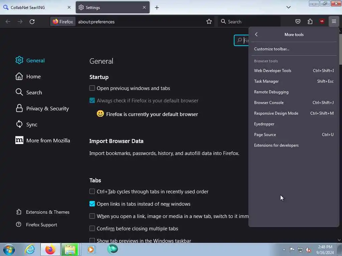Select the Eyedropper tool
The width and height of the screenshot is (342, 256).
[294, 124]
